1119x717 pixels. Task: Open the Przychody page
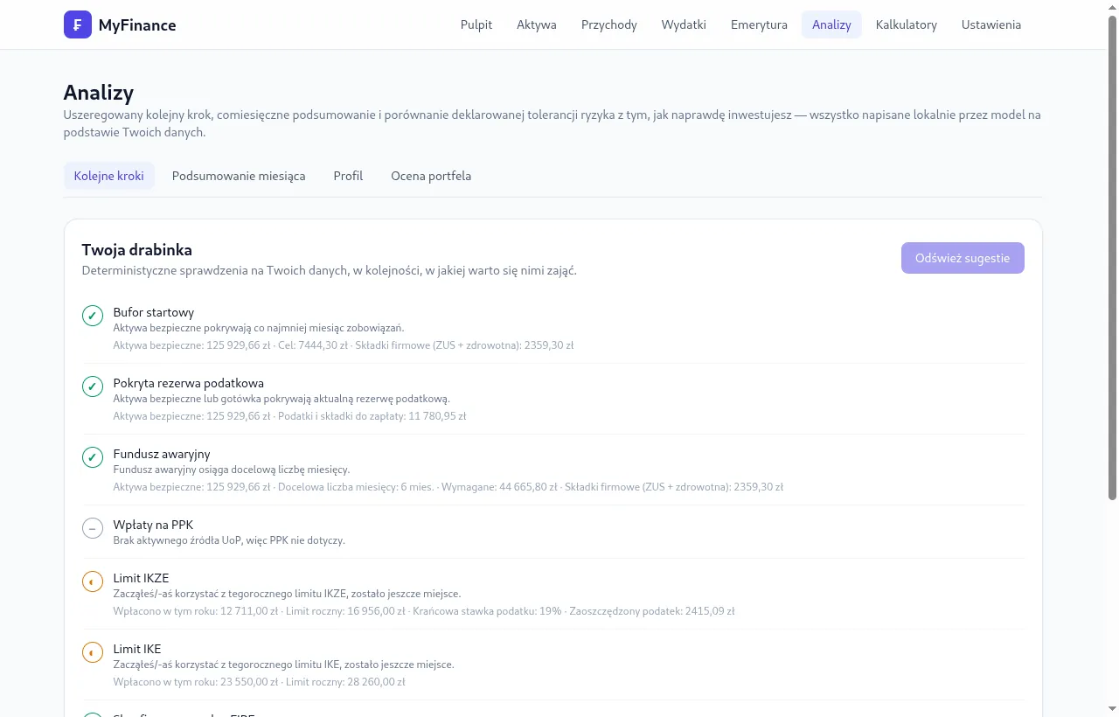609,24
